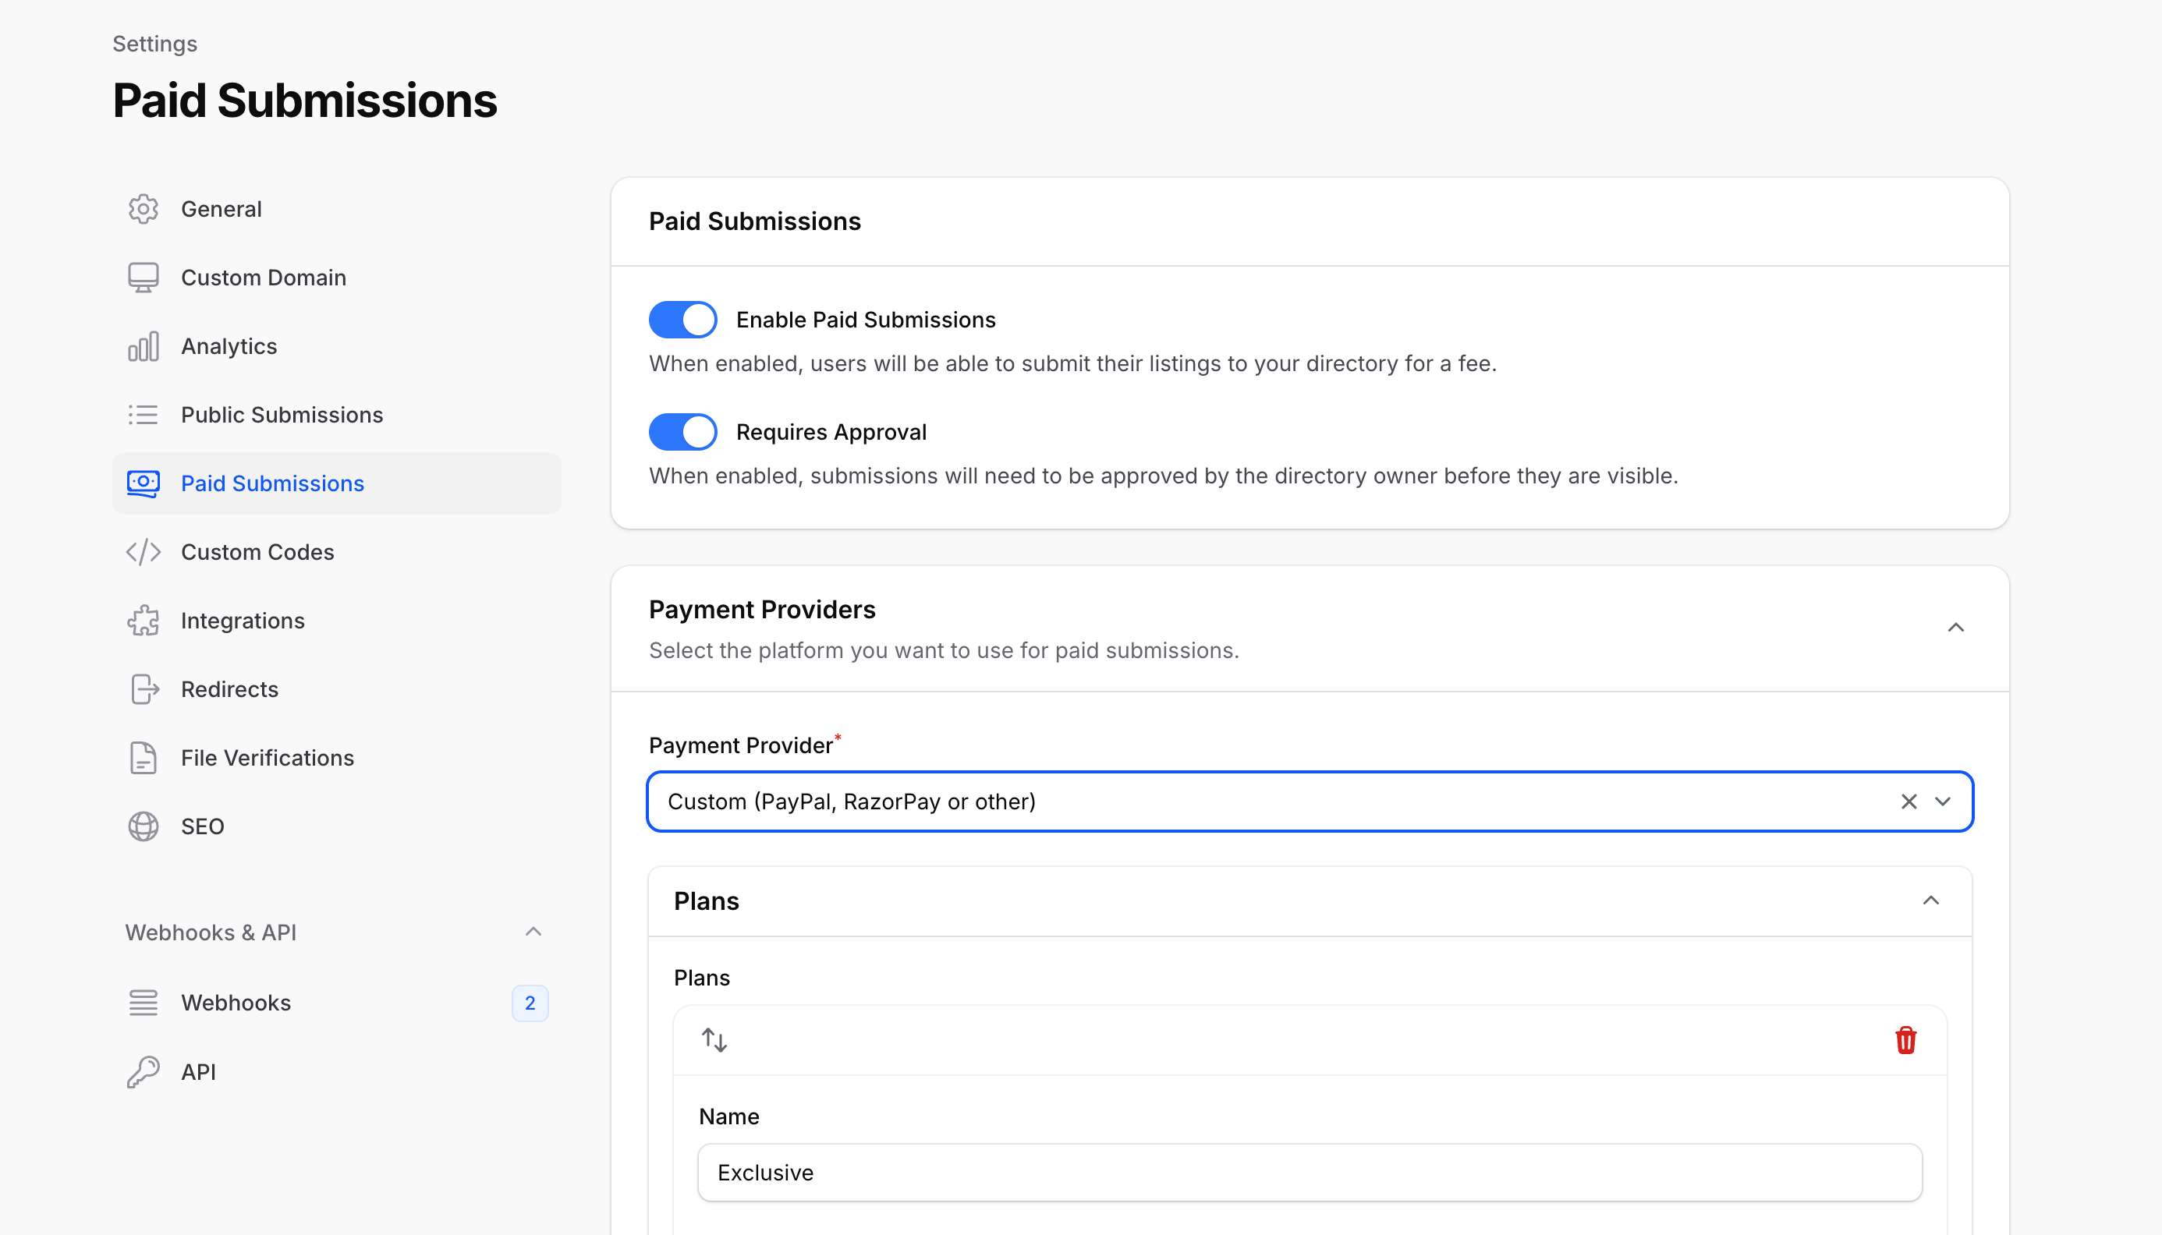Open the Payment Provider dropdown

click(1943, 802)
